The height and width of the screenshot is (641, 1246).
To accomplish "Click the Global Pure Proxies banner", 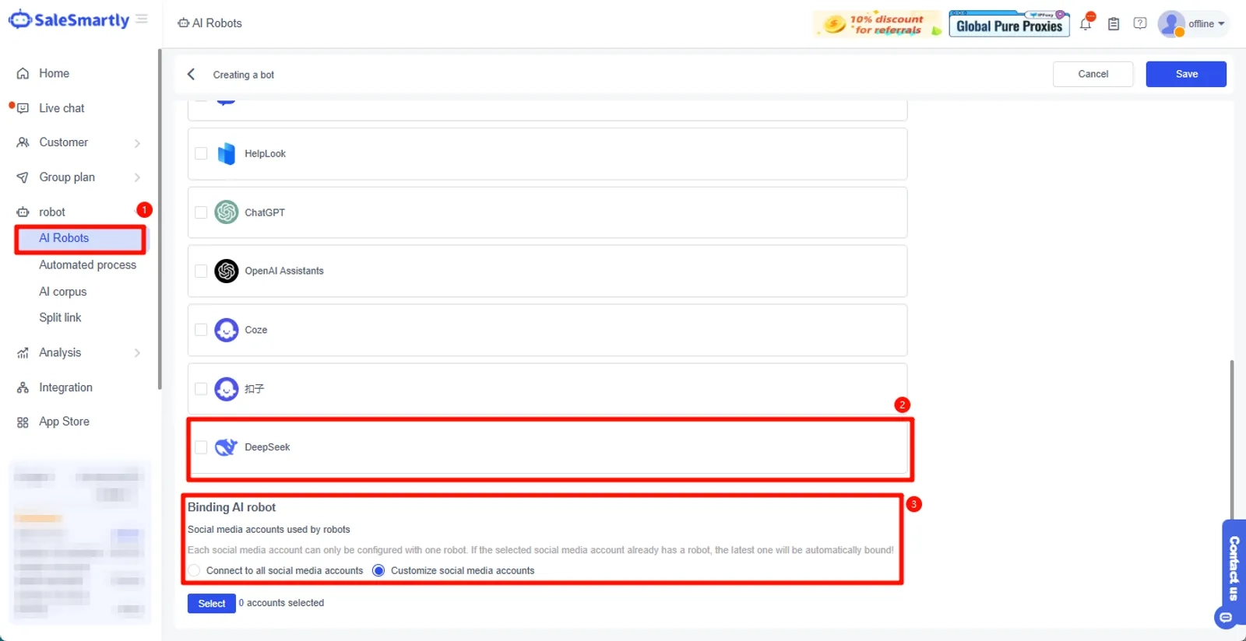I will (1009, 24).
